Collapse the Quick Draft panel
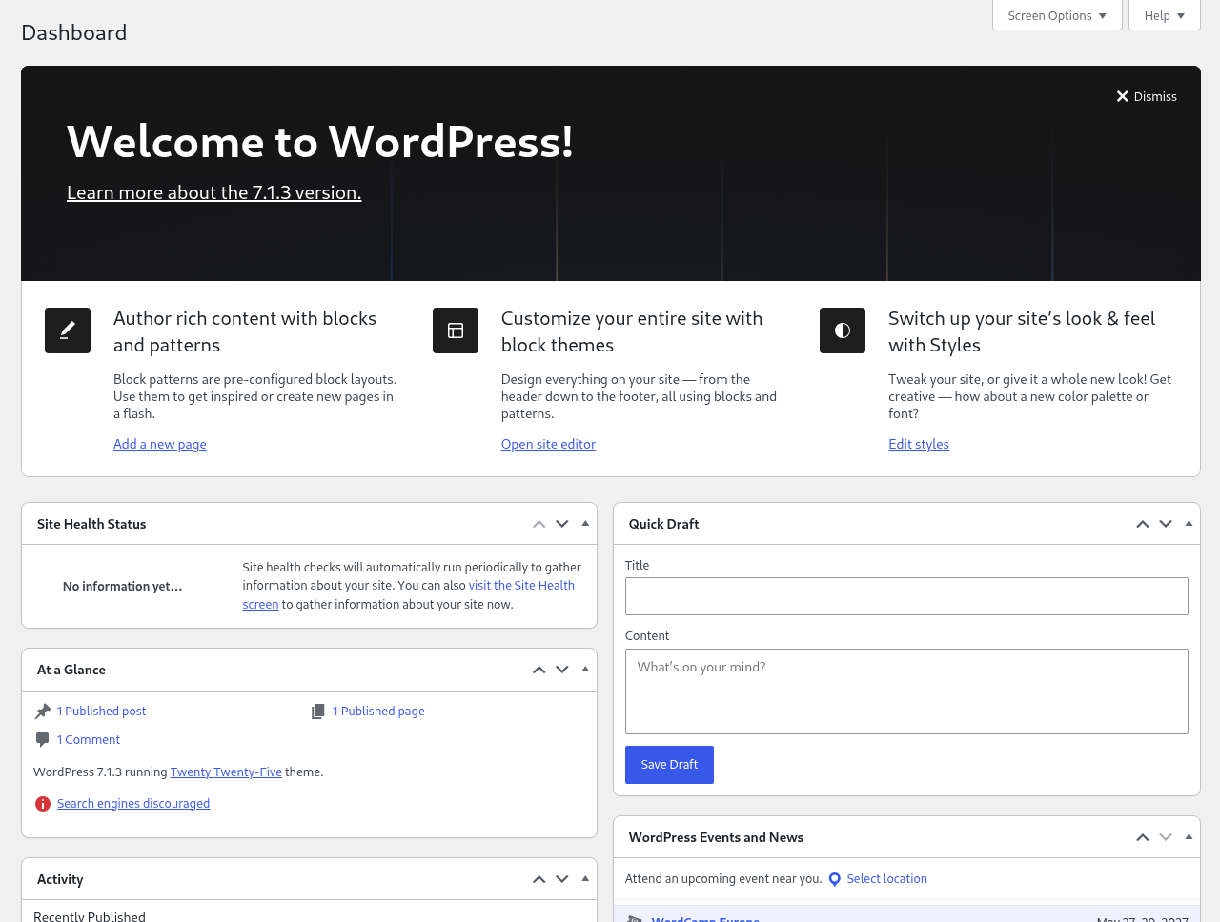Image resolution: width=1220 pixels, height=922 pixels. [x=1189, y=523]
